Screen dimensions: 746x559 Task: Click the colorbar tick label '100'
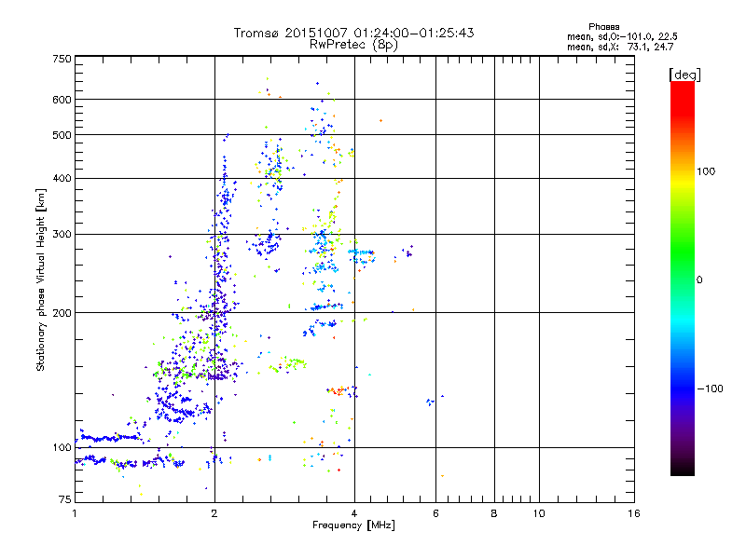tap(706, 171)
